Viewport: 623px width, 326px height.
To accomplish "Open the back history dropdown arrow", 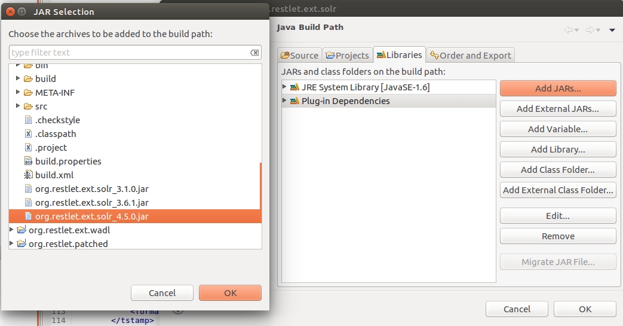I will pyautogui.click(x=576, y=31).
